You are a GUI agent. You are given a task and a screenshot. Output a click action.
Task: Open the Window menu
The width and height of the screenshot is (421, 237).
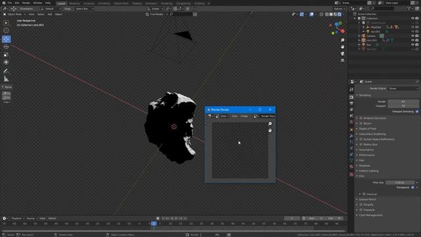pos(37,3)
